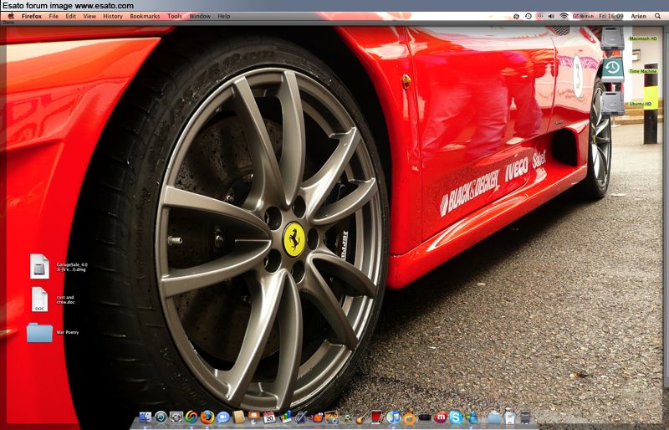
Task: Open the Address Book in the Dock
Action: [238, 417]
